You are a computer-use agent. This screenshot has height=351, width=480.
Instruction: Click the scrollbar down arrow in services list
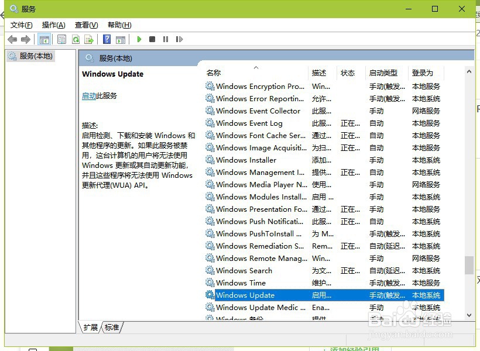(x=469, y=315)
